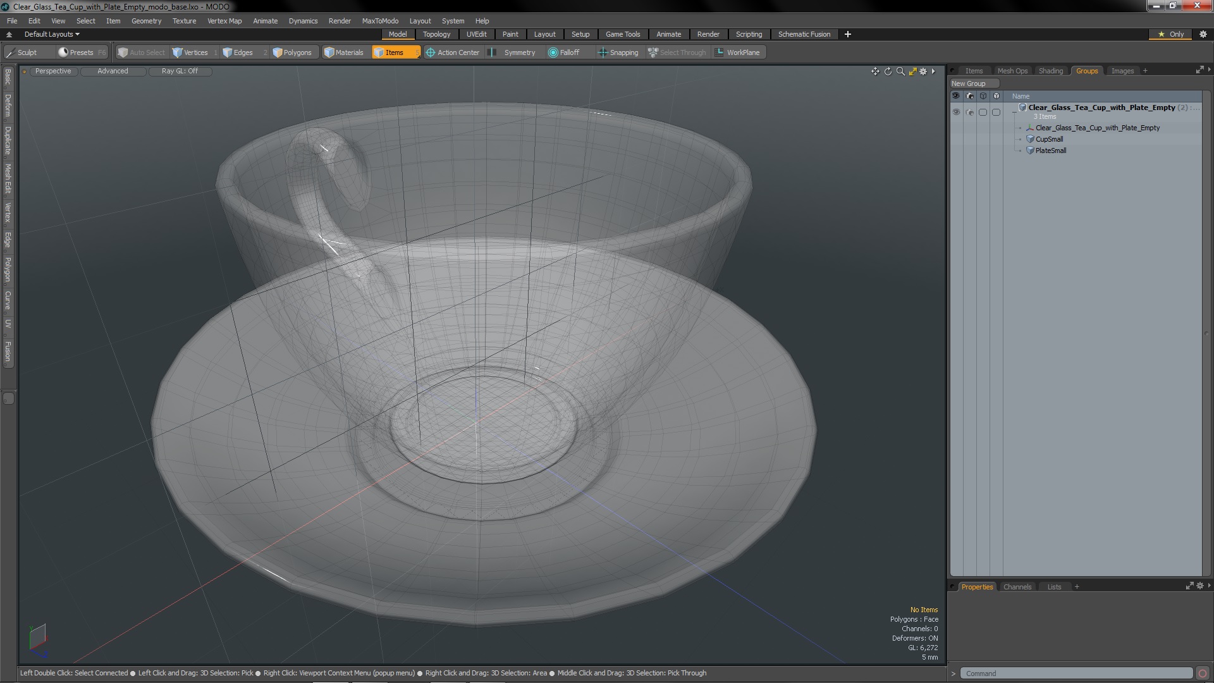The height and width of the screenshot is (683, 1214).
Task: Open viewport settings gear icon
Action: [923, 71]
